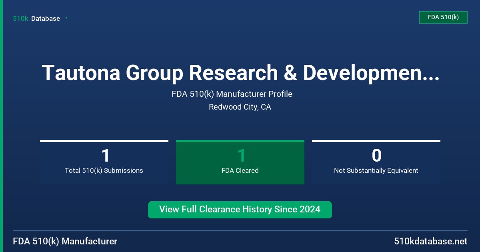This screenshot has height=252, width=480.
Task: Click the Tautona Group Research & Development title
Action: coord(240,73)
